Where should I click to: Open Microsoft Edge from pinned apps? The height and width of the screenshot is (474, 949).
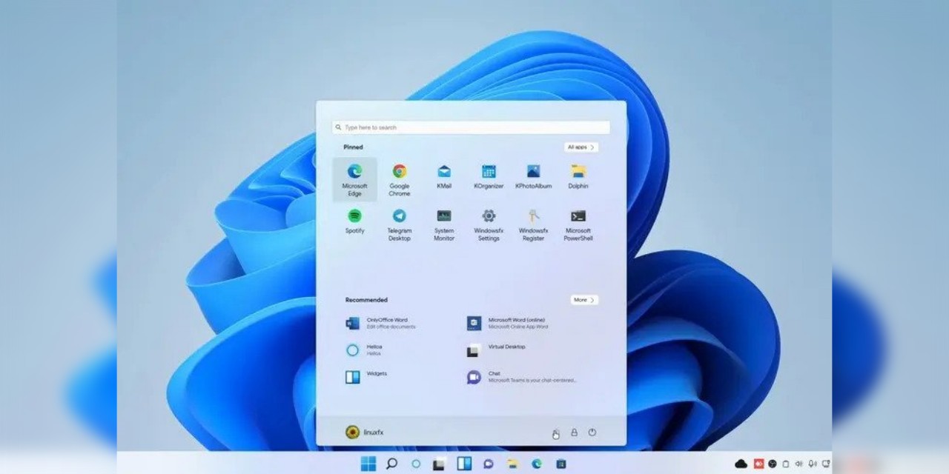click(354, 179)
